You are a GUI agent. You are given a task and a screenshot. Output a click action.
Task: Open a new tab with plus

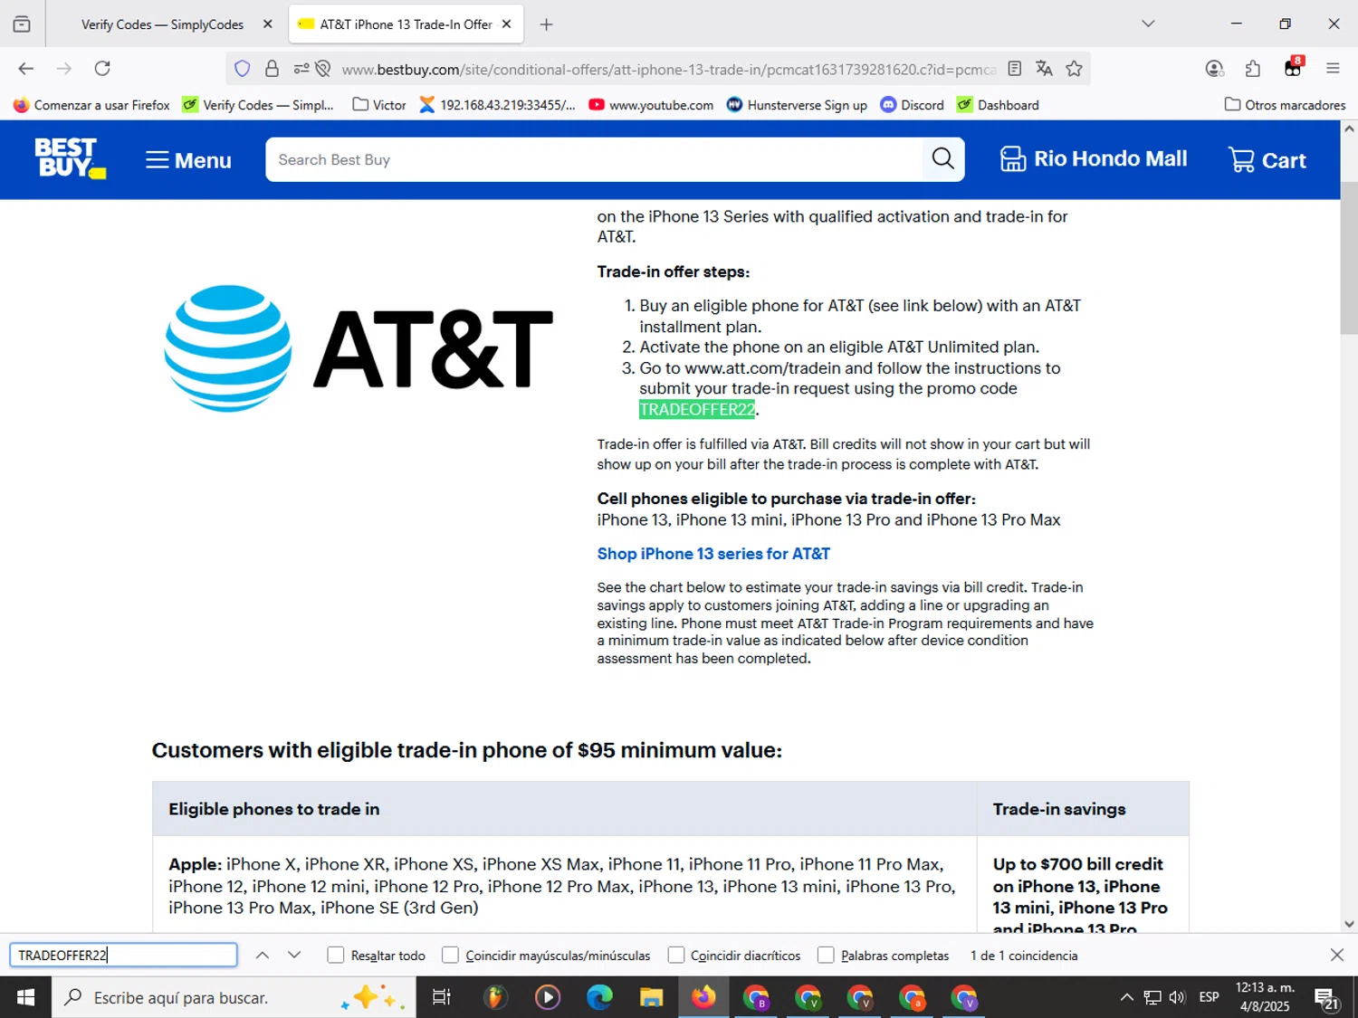tap(546, 24)
